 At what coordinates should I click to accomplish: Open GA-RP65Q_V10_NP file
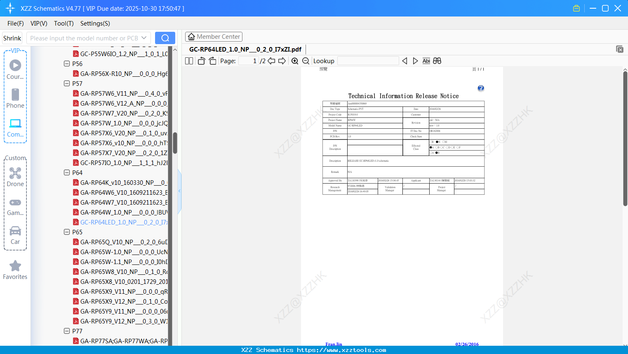click(120, 242)
